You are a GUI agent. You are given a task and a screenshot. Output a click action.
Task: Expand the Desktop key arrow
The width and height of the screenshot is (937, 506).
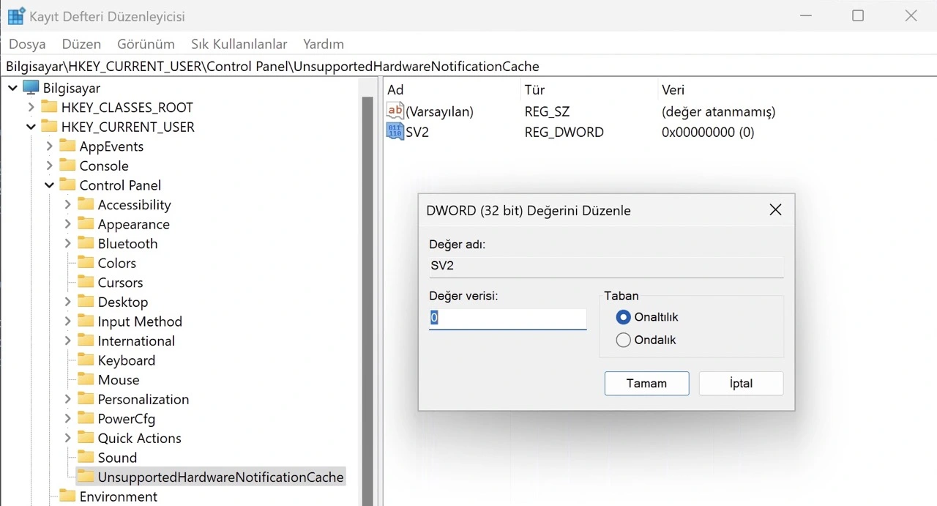[x=67, y=302]
